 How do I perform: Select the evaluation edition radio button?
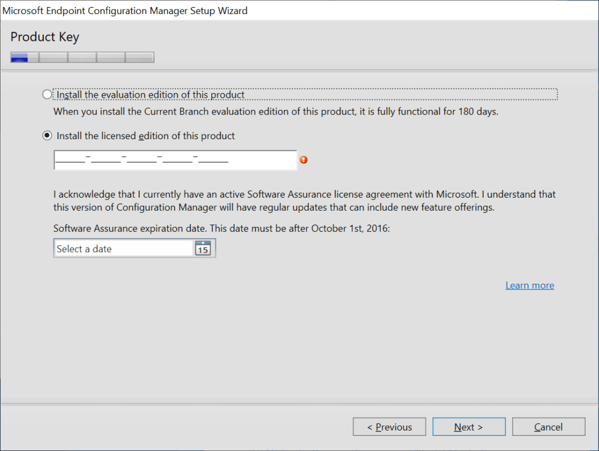[47, 94]
